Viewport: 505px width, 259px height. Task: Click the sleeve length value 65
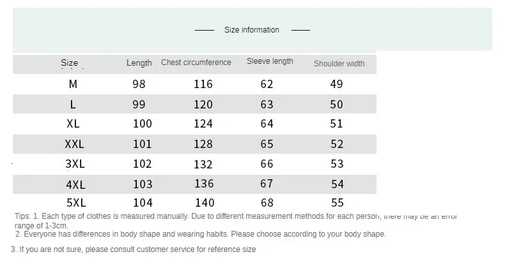(267, 144)
